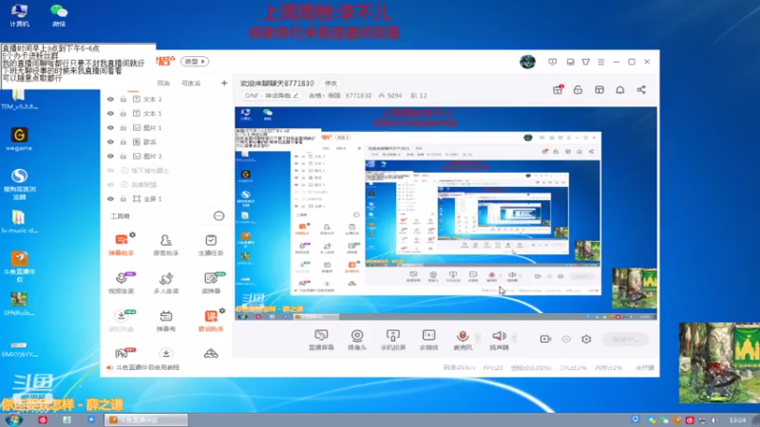Screen dimensions: 760x427
Task: Show the 地下城与勇士 source
Action: (110, 171)
